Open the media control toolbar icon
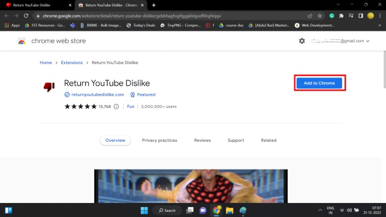Image resolution: width=386 pixels, height=217 pixels. pos(351,15)
